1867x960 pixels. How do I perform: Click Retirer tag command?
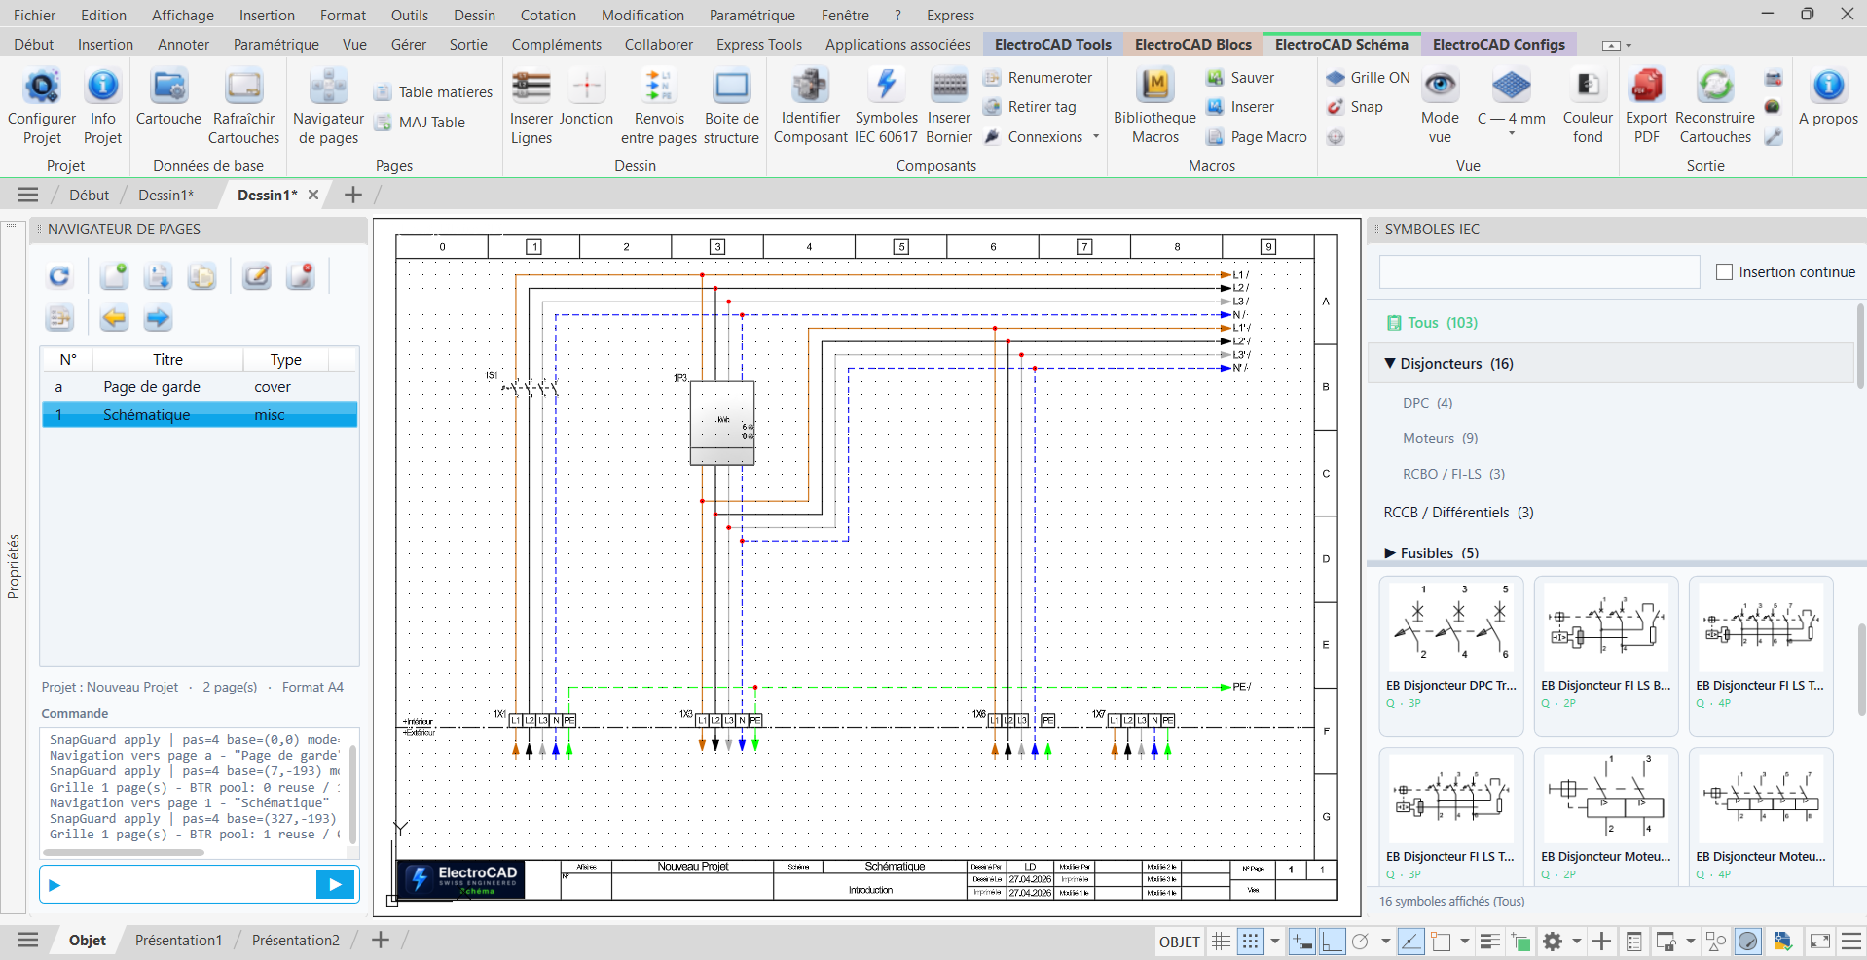tap(1030, 107)
